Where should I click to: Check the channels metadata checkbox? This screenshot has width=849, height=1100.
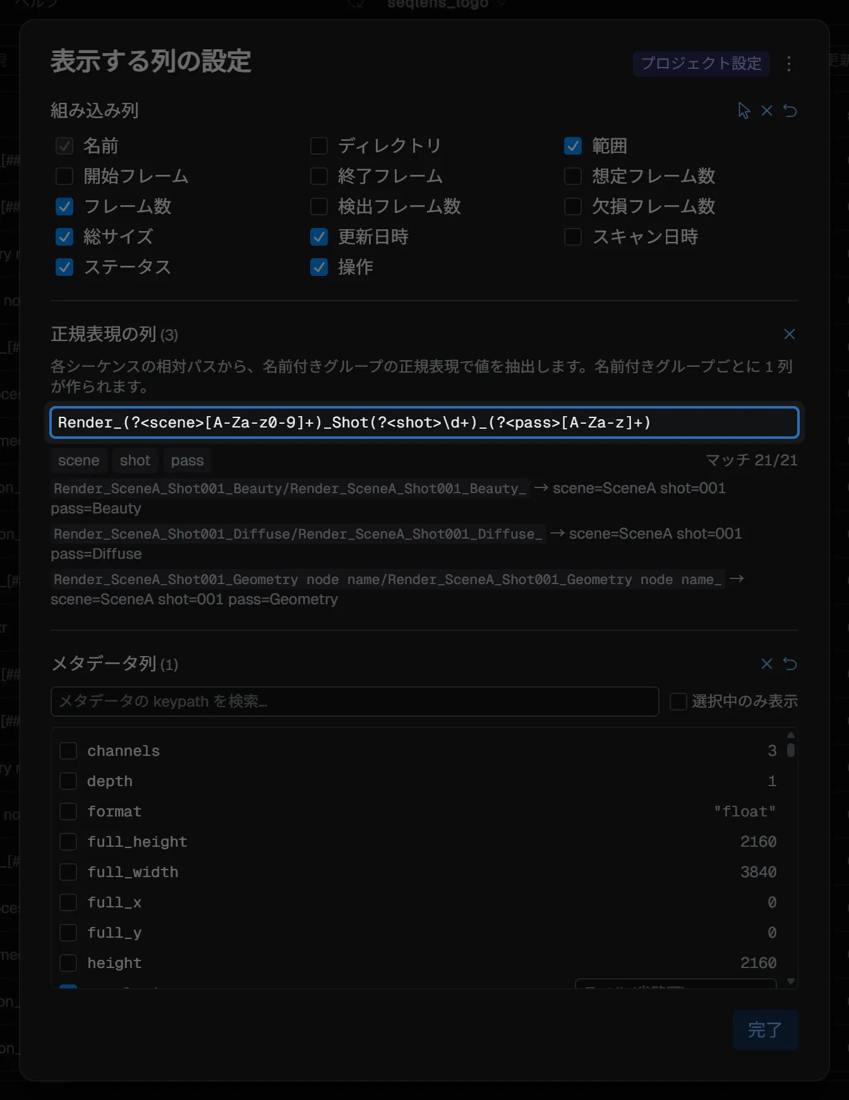(x=68, y=751)
